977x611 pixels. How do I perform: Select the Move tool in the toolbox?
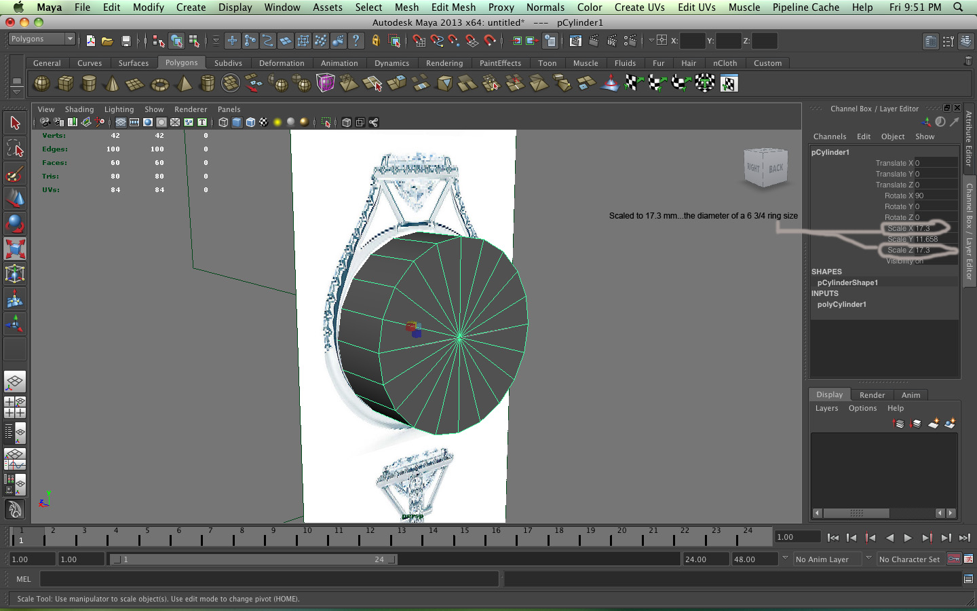tap(15, 199)
